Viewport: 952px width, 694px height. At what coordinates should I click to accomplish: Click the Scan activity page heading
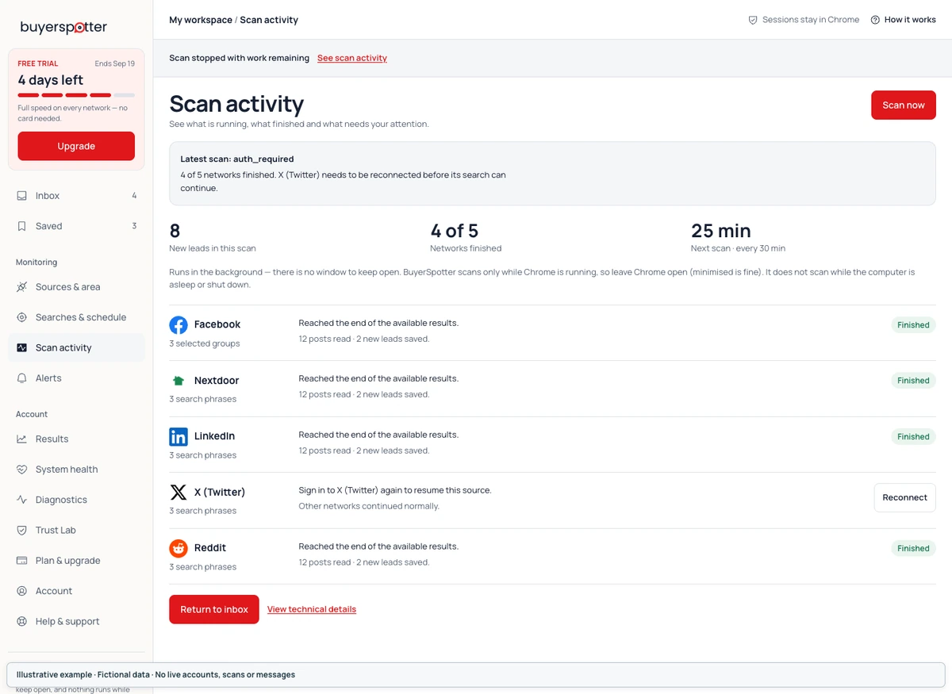pos(236,104)
